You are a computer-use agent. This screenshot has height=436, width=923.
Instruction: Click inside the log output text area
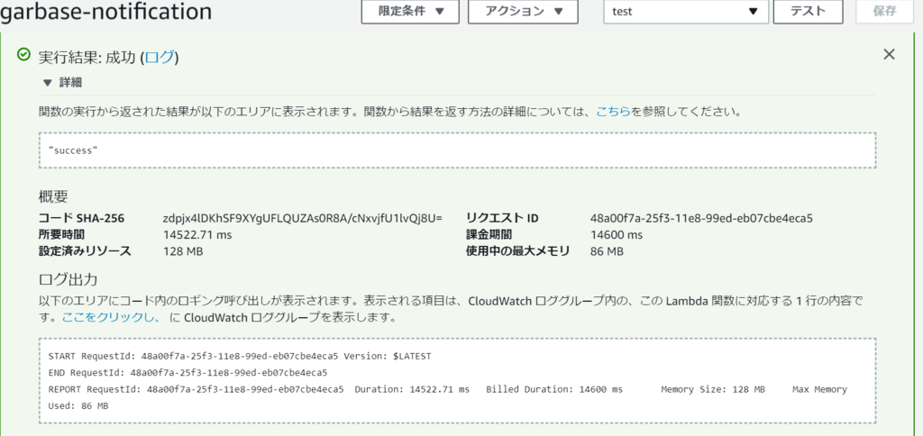(x=457, y=380)
